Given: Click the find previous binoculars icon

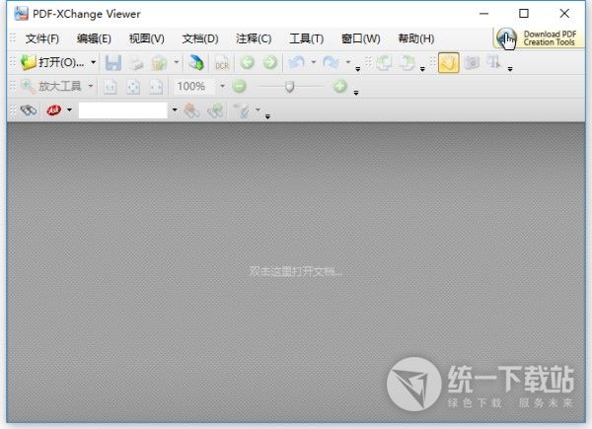Looking at the screenshot, I should point(191,110).
